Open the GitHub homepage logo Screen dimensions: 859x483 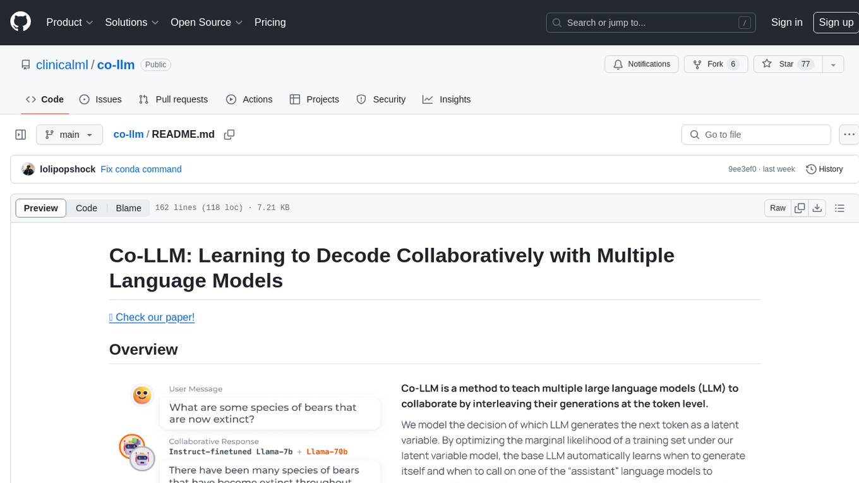pyautogui.click(x=20, y=22)
